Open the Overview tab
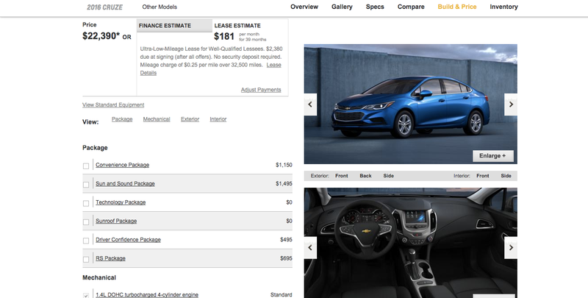Viewport: 588px width, 298px height. 304,7
